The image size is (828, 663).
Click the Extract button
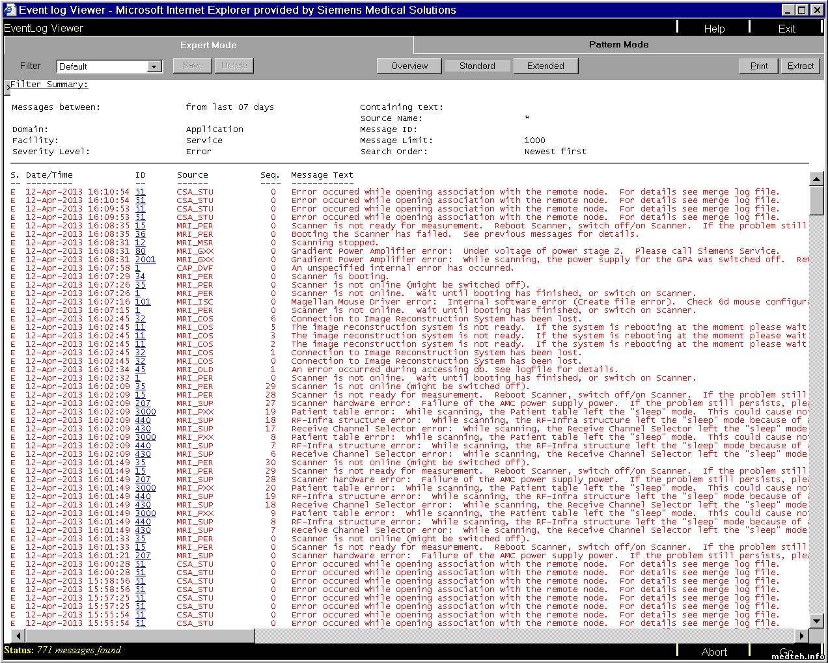800,66
